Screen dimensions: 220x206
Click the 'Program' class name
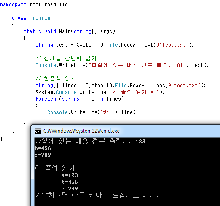click(x=40, y=18)
